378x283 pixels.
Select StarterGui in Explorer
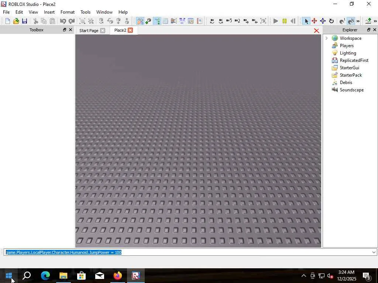(x=349, y=68)
